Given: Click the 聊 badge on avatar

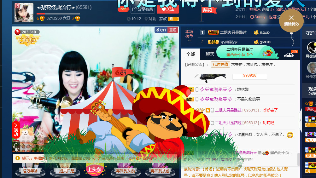Looking at the screenshot, I should click(17, 6).
